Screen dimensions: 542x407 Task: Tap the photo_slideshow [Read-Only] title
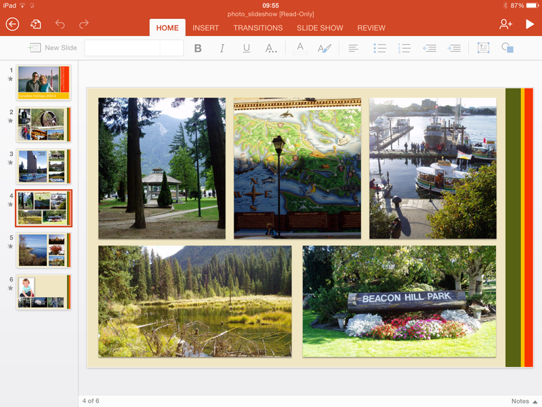(270, 14)
